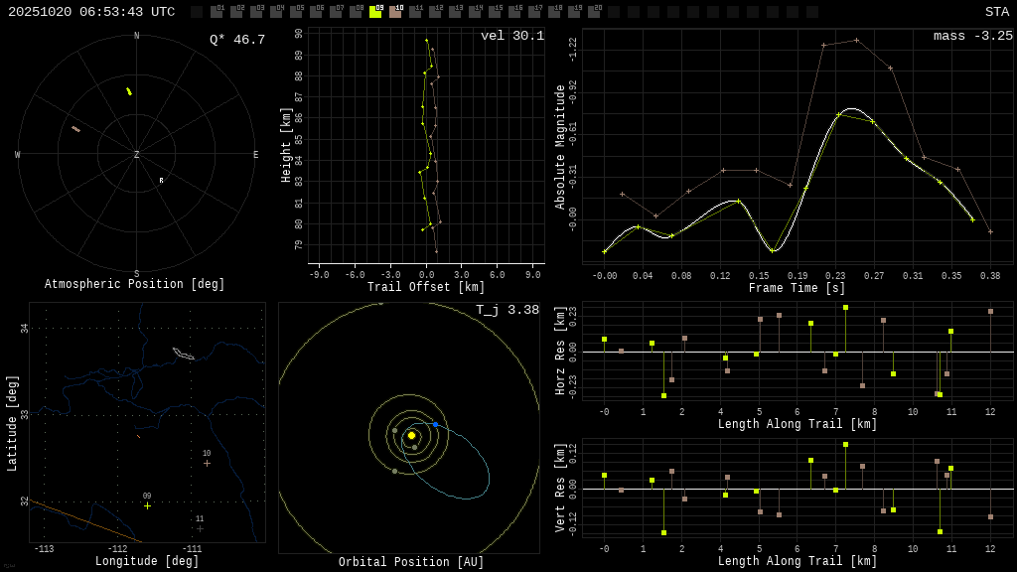Click the mass -3.25 readout
The width and height of the screenshot is (1017, 572).
click(x=972, y=37)
